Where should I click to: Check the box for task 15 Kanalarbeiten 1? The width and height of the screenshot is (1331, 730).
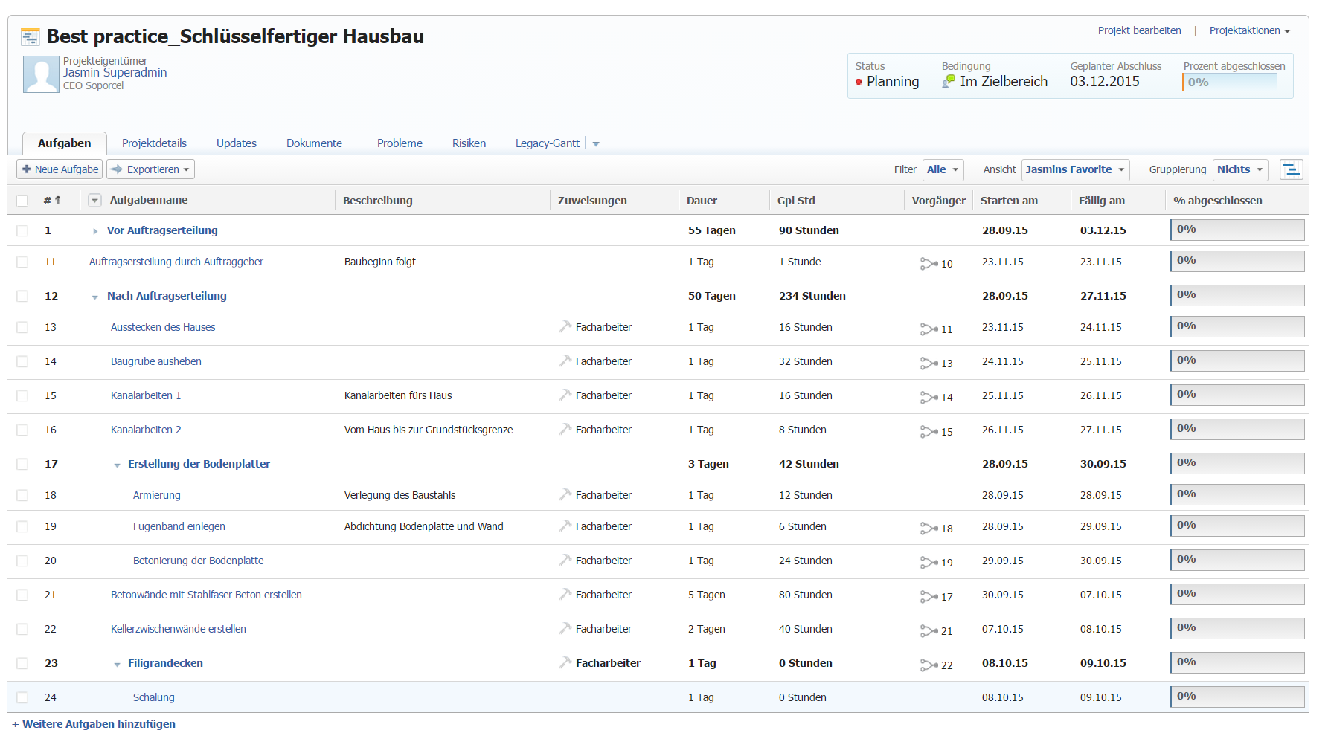[x=22, y=395]
